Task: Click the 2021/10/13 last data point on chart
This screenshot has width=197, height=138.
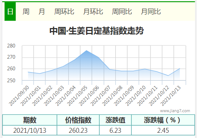Action: pyautogui.click(x=179, y=68)
